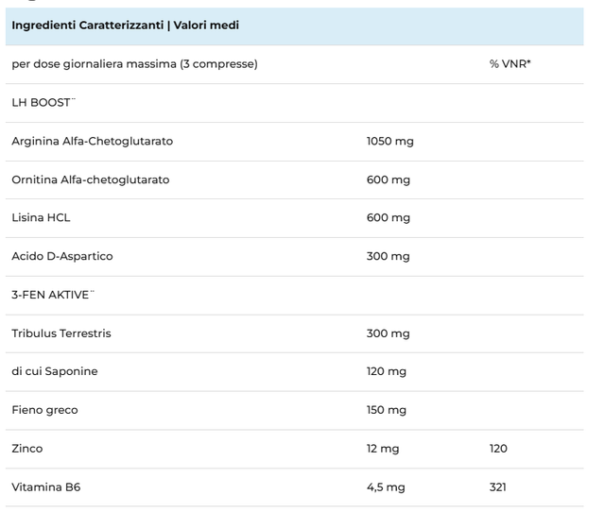Image resolution: width=605 pixels, height=512 pixels.
Task: Click the Fieno greco ingredient name
Action: [x=44, y=410]
